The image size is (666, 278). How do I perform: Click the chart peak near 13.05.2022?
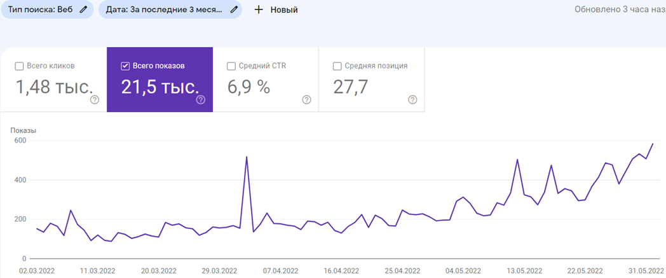[x=517, y=160]
